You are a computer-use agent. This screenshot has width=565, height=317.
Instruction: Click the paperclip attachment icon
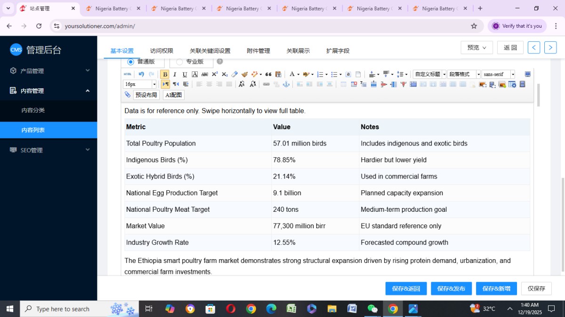pos(128,95)
